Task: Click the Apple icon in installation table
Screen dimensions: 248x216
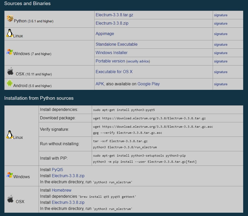Action: pyautogui.click(x=10, y=199)
